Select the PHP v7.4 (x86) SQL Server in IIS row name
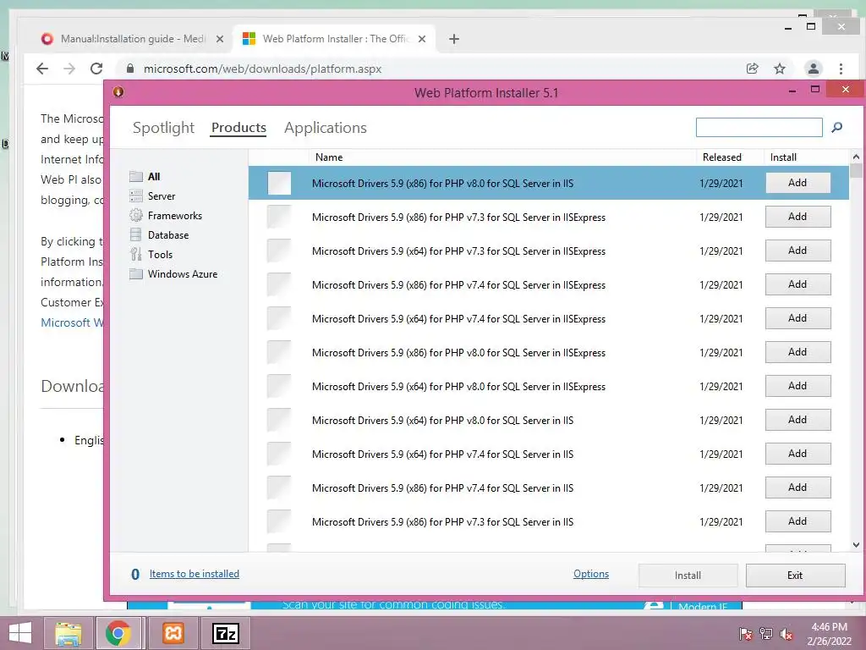This screenshot has height=650, width=866. (x=442, y=488)
